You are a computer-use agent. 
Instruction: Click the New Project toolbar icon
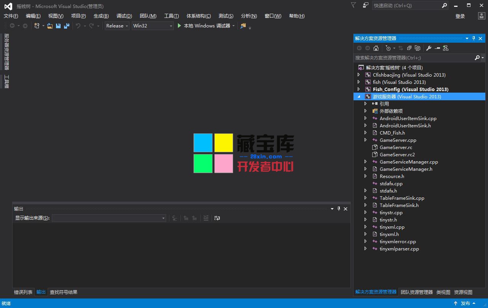pyautogui.click(x=37, y=26)
